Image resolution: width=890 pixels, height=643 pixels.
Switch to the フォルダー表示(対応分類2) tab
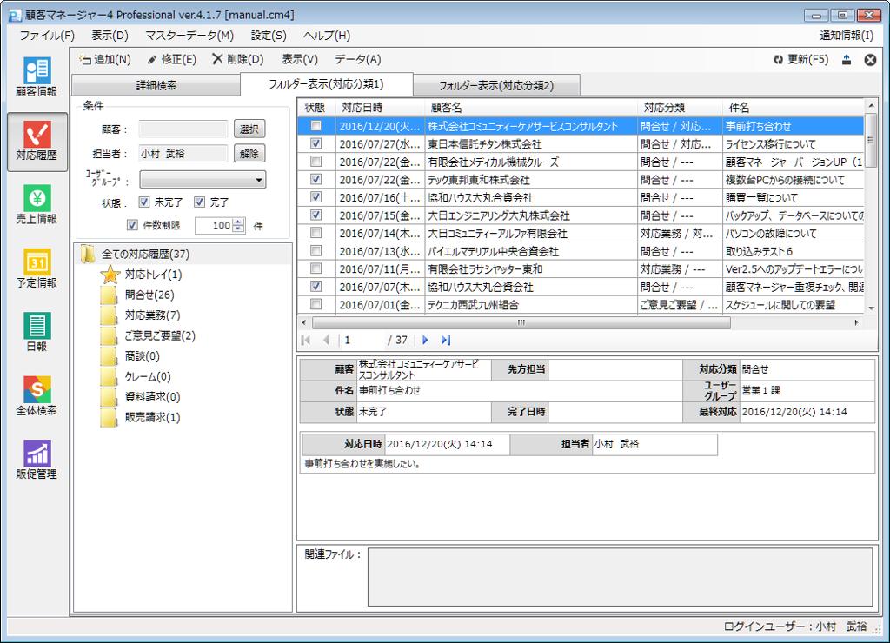(496, 86)
